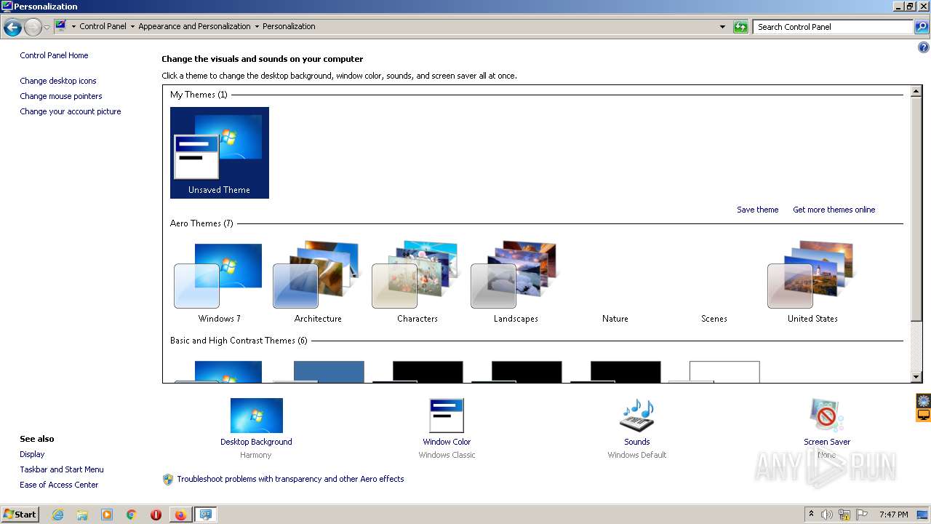This screenshot has height=524, width=931.
Task: Launch Google Chrome from taskbar
Action: click(x=132, y=515)
